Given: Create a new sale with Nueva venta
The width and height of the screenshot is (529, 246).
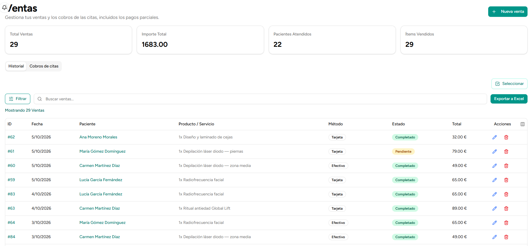Looking at the screenshot, I should click(x=508, y=12).
